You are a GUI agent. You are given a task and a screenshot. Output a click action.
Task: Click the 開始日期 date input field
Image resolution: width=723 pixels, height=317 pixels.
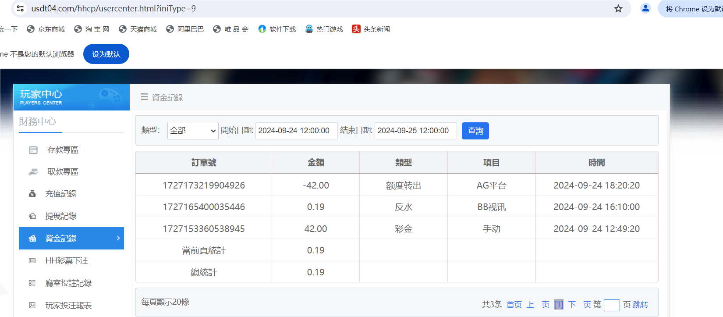tap(296, 131)
